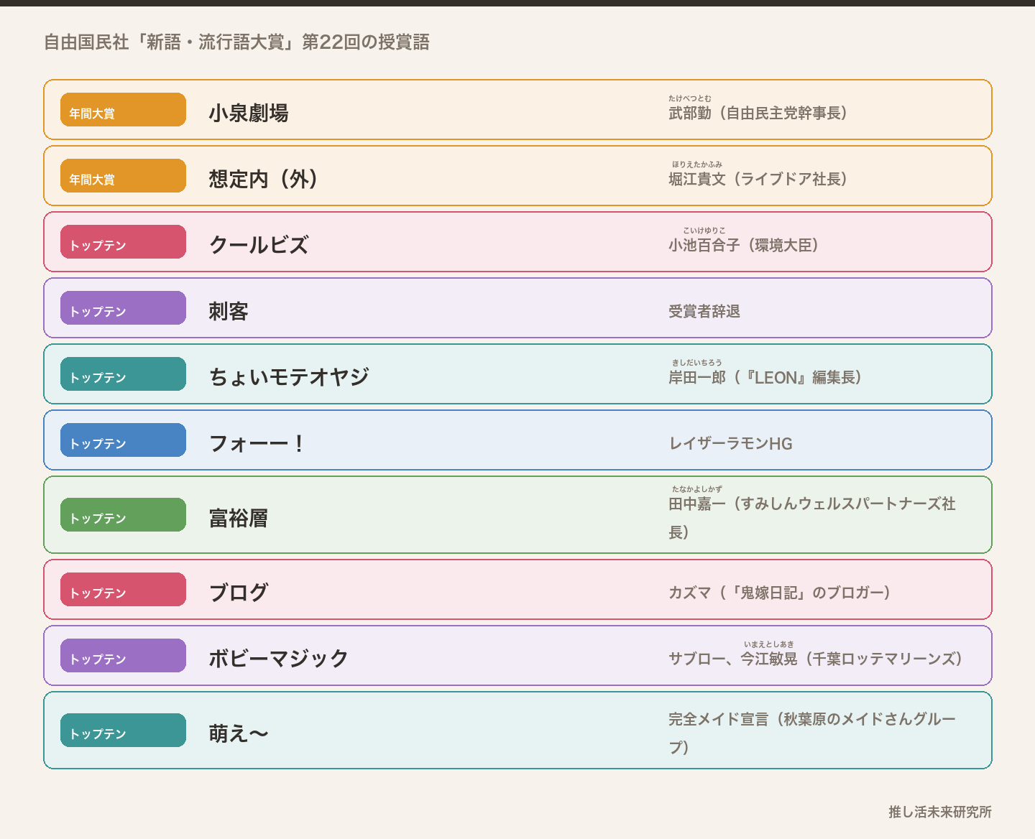Click the トップテン badge beside 刺客

click(x=123, y=308)
